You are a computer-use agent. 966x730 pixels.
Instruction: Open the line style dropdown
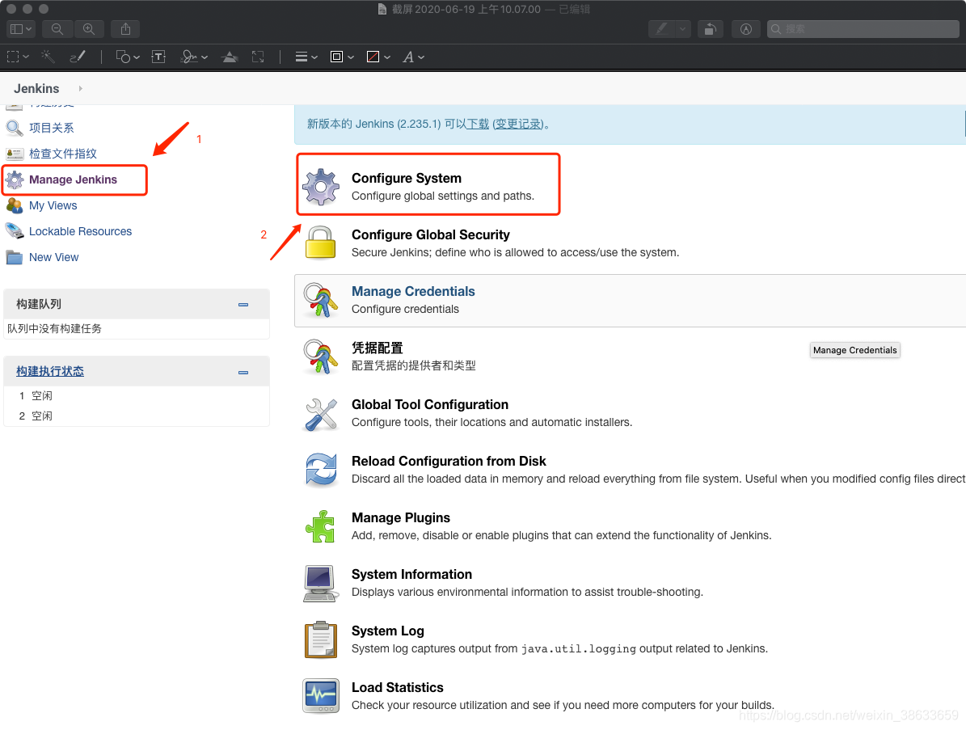[306, 57]
